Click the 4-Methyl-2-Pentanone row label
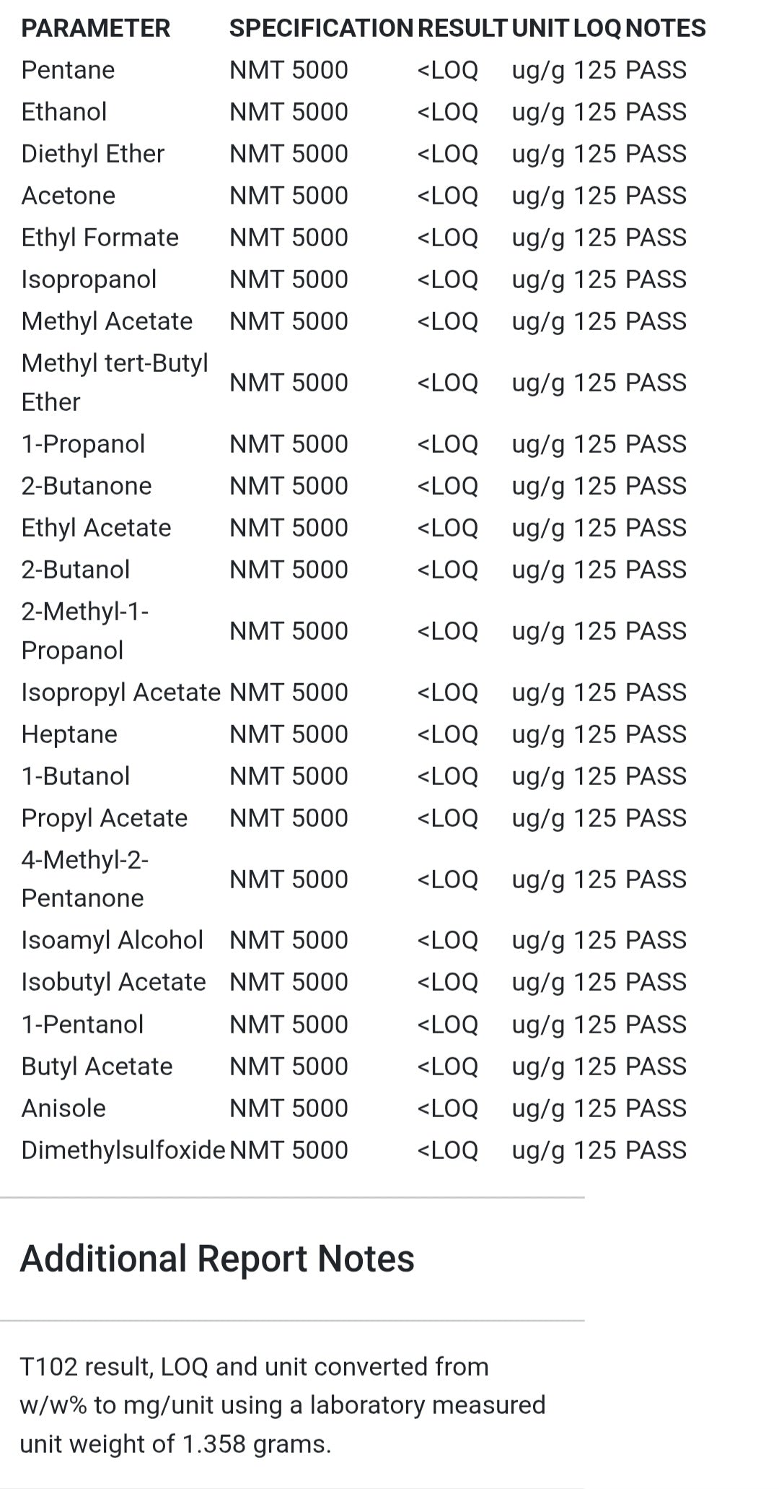The height and width of the screenshot is (1489, 779). tap(84, 879)
